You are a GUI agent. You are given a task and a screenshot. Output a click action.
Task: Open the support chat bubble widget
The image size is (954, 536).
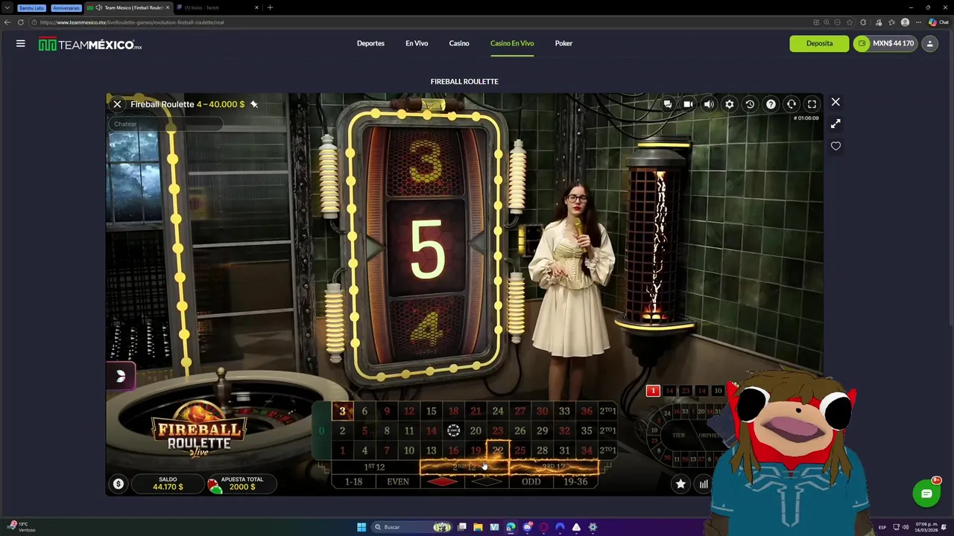(926, 494)
